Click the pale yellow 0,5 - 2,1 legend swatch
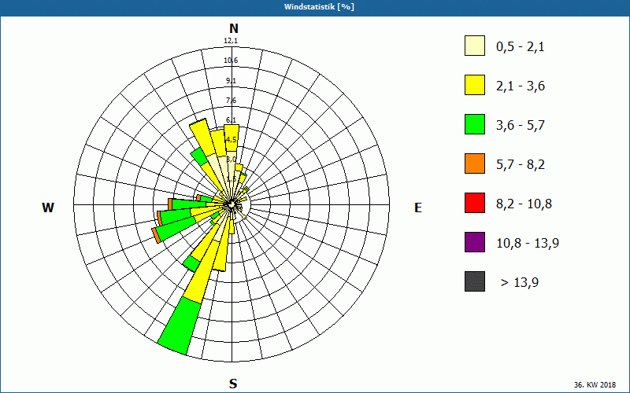Image resolution: width=630 pixels, height=393 pixels. [475, 46]
